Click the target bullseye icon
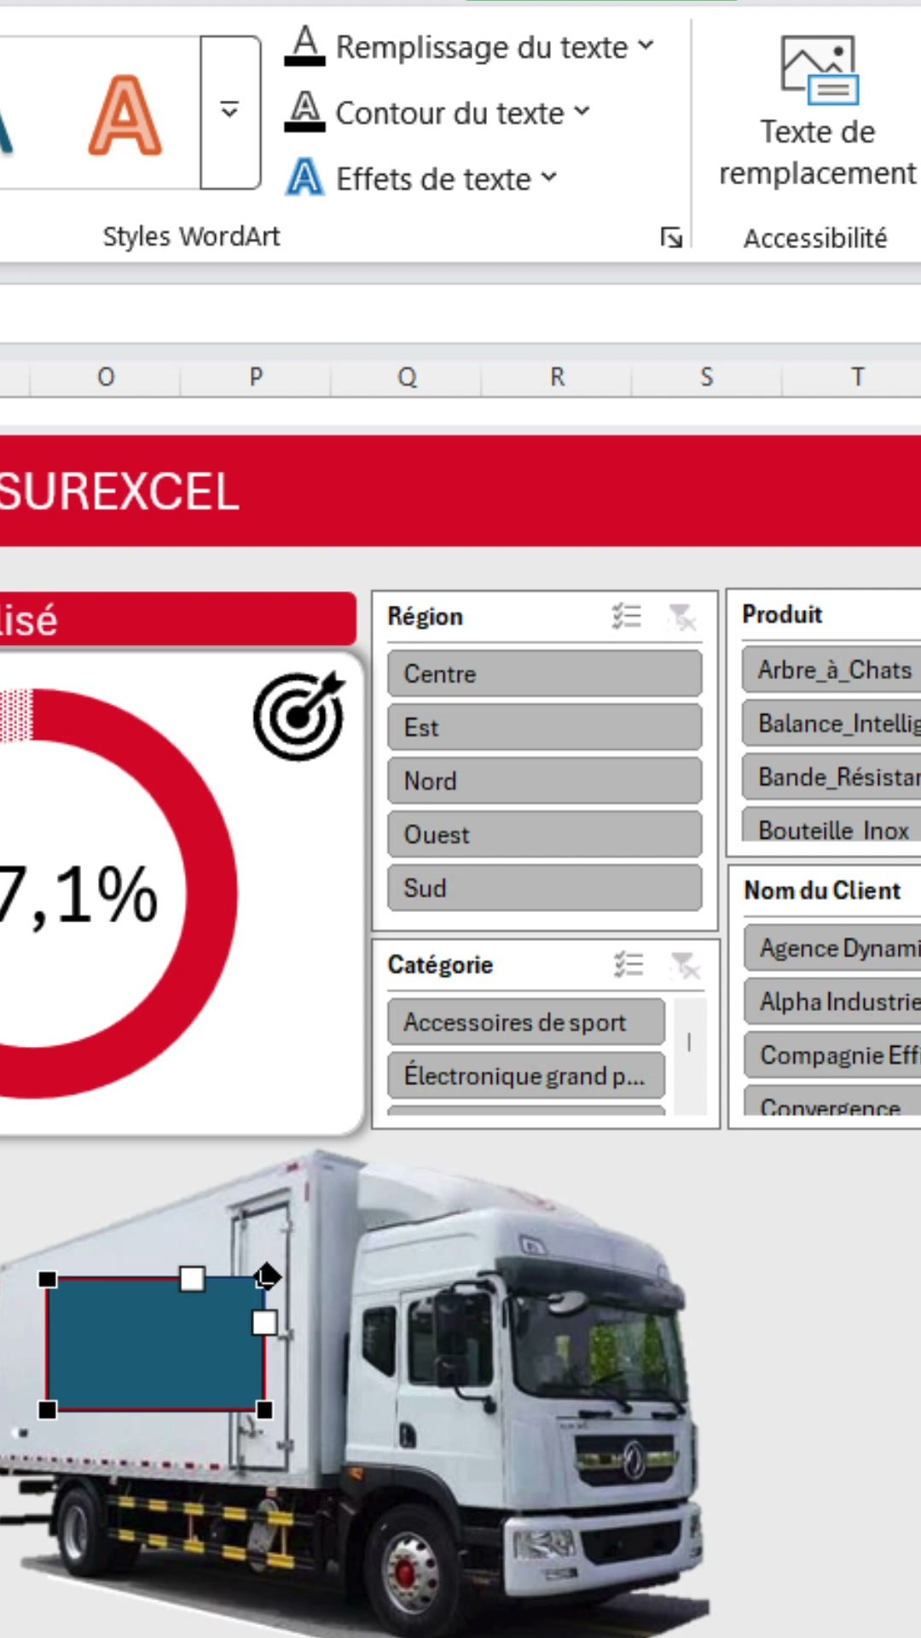Screen dimensions: 921x1638 click(299, 716)
